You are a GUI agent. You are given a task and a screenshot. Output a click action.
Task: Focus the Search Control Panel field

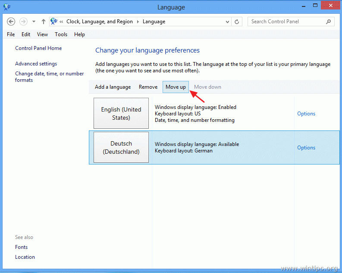coord(291,22)
